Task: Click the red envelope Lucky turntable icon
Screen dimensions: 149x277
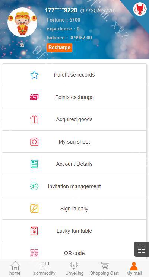Action: click(x=34, y=231)
